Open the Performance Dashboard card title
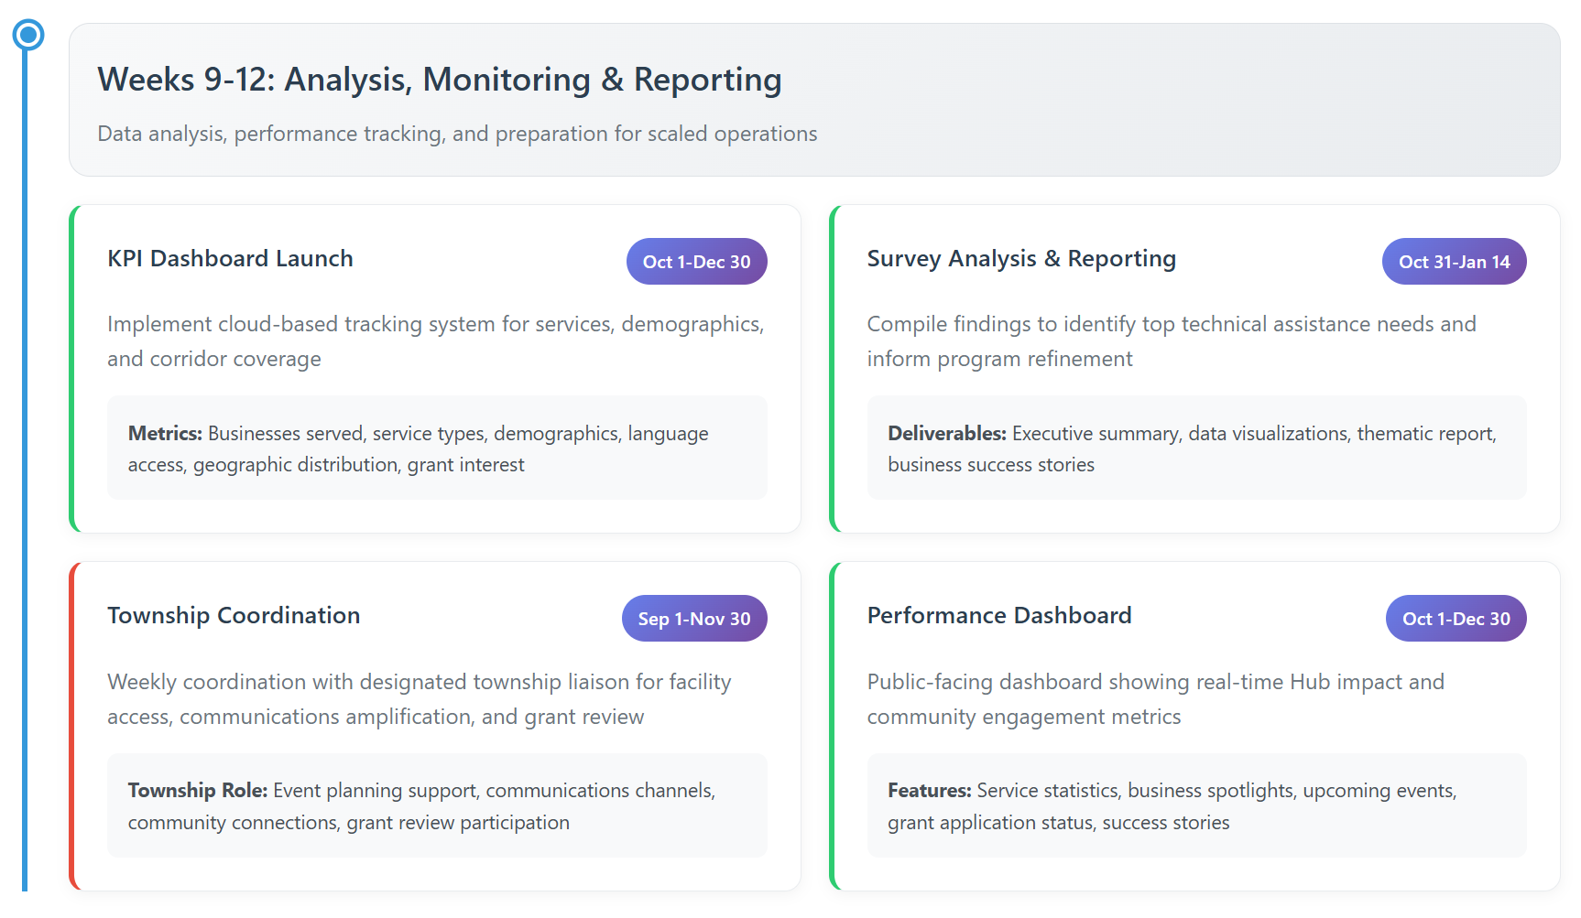This screenshot has width=1581, height=918. pyautogui.click(x=998, y=616)
